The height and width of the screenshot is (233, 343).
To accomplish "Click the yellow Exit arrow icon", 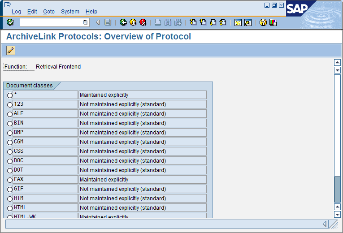I will [133, 22].
